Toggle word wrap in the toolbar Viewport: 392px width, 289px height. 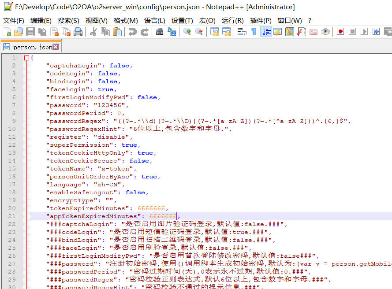tap(242, 32)
